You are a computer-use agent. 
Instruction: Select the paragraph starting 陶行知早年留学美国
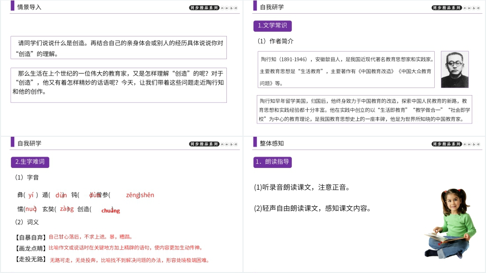click(364, 109)
